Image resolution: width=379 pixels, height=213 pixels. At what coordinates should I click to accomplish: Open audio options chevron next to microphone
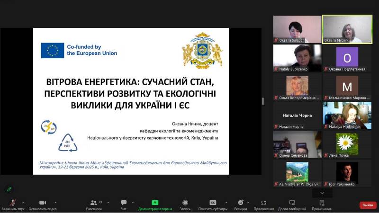tap(23, 203)
